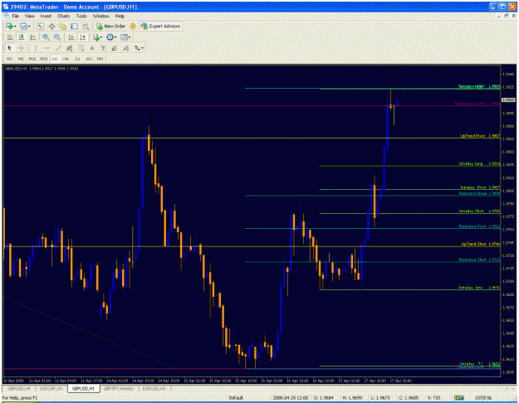This screenshot has width=519, height=403.
Task: Open the Tools menu
Action: point(81,16)
